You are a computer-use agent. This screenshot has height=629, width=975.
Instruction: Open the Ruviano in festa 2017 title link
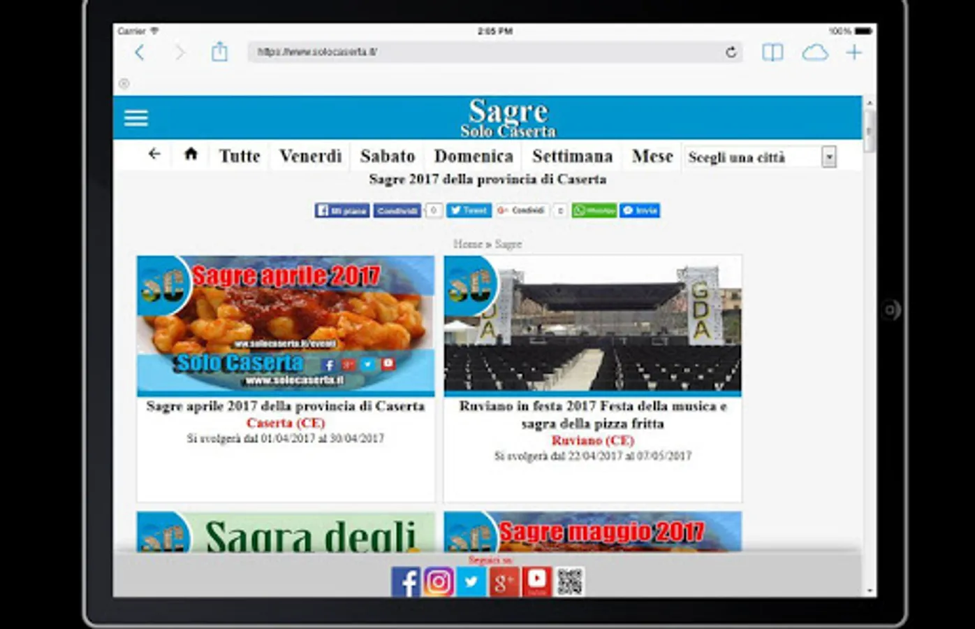[593, 414]
